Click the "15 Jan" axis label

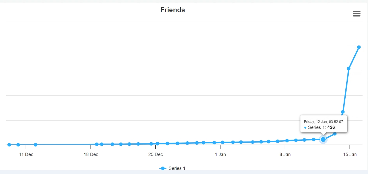pos(350,154)
